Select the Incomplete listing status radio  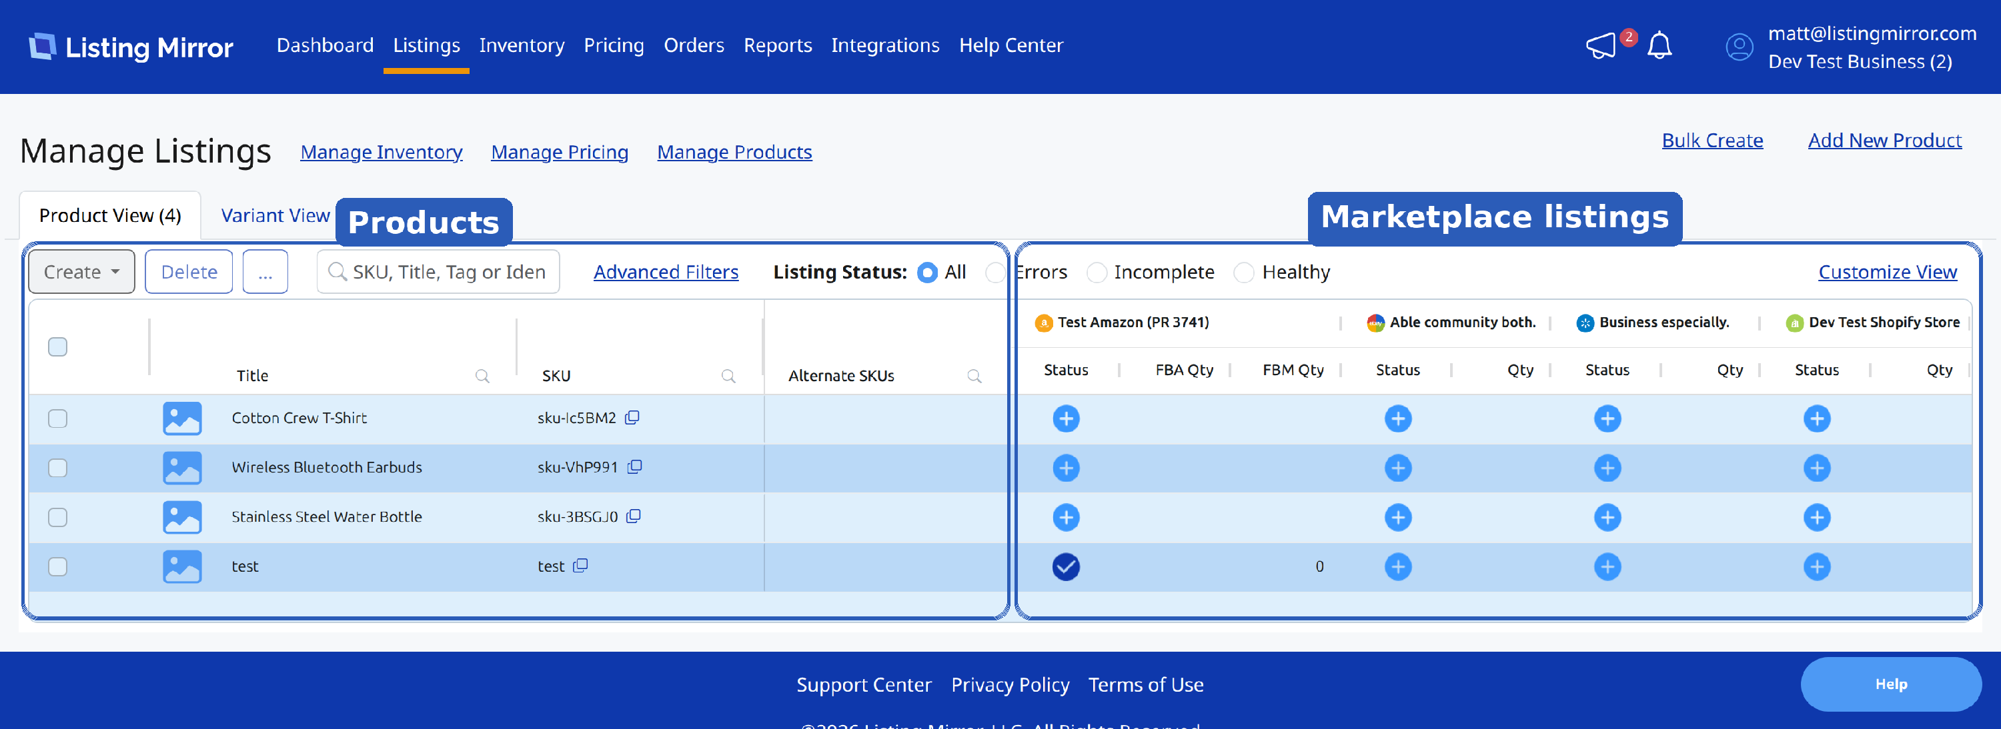point(1097,273)
